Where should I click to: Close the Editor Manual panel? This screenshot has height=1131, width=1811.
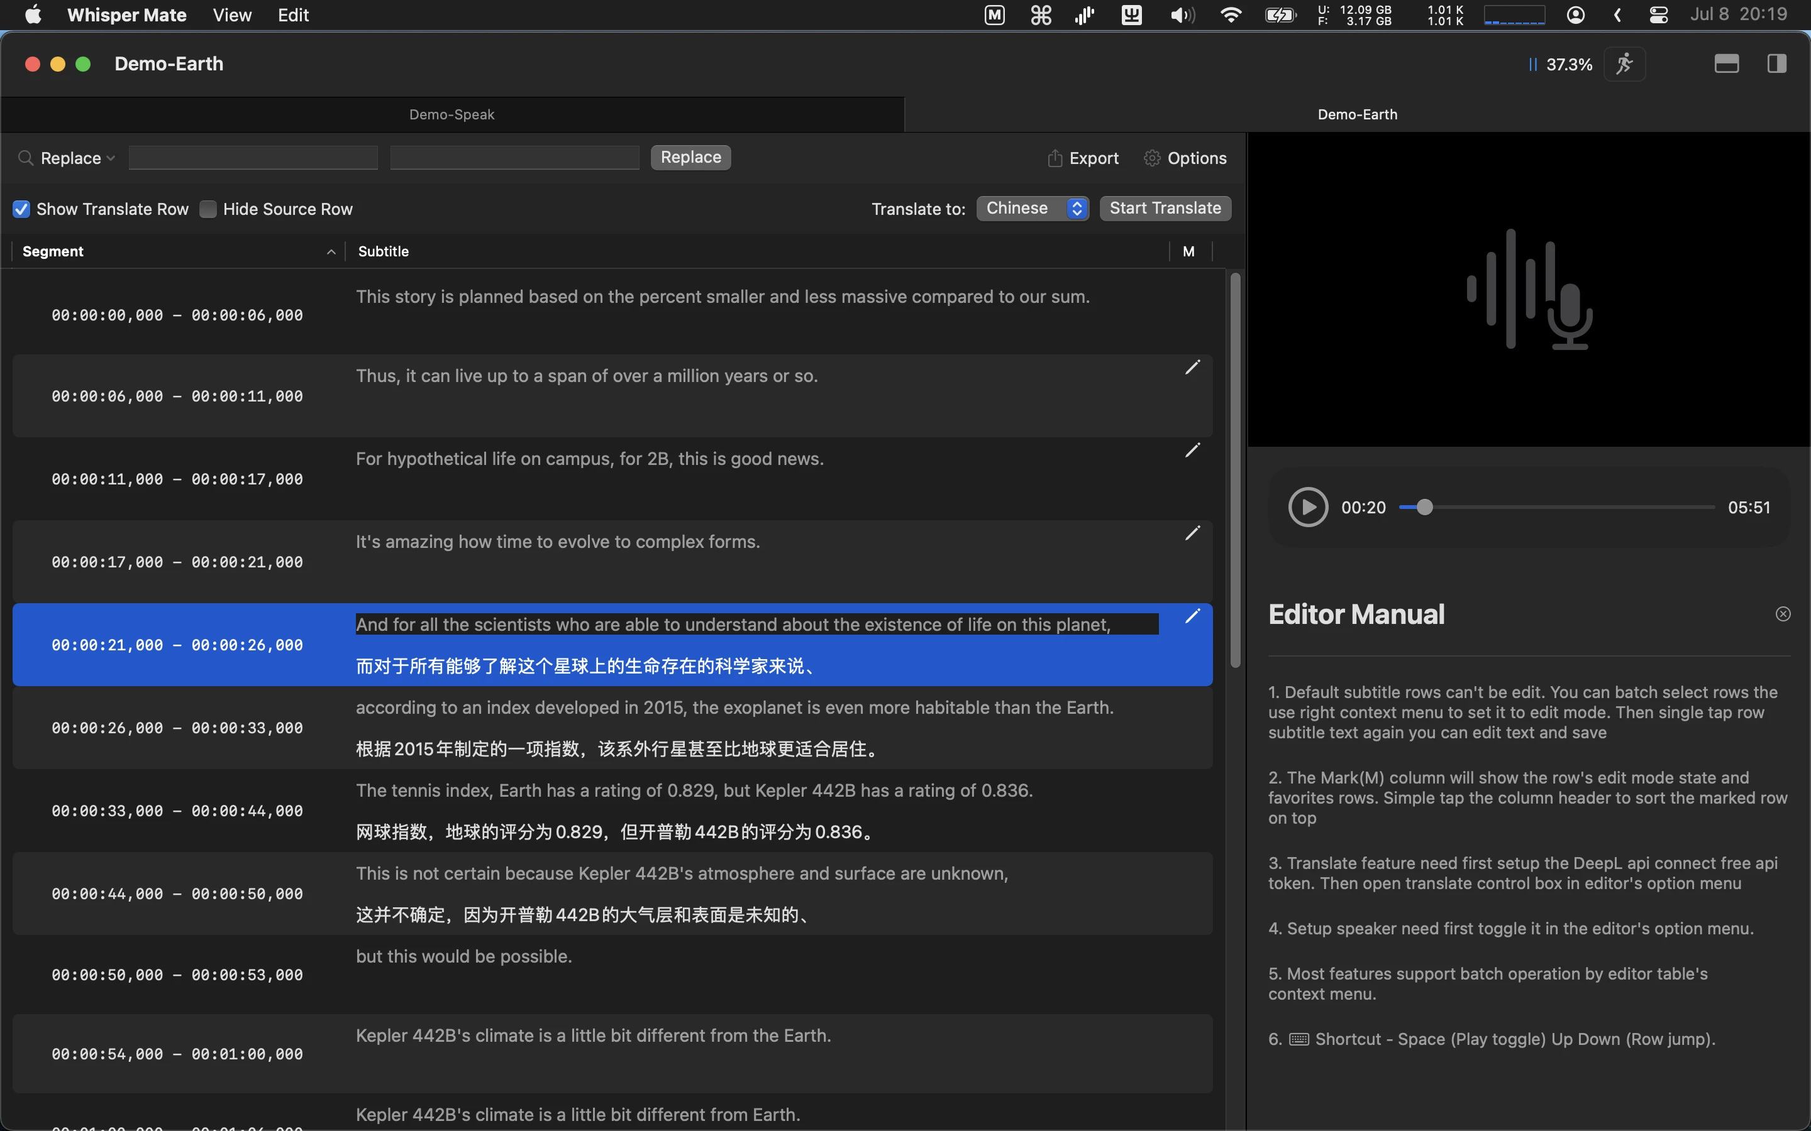point(1783,614)
